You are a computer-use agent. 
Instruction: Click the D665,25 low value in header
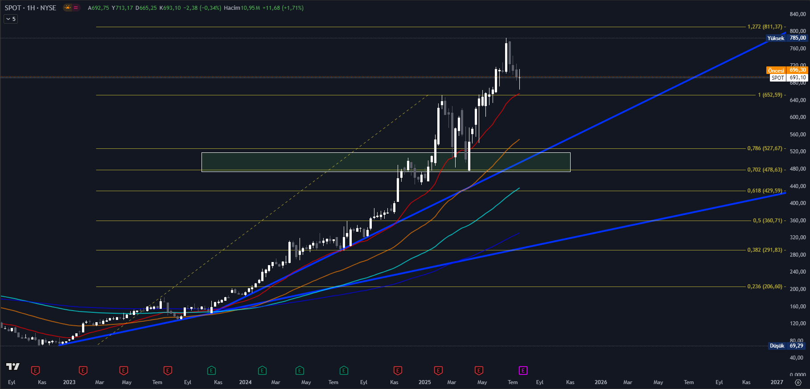[x=146, y=8]
